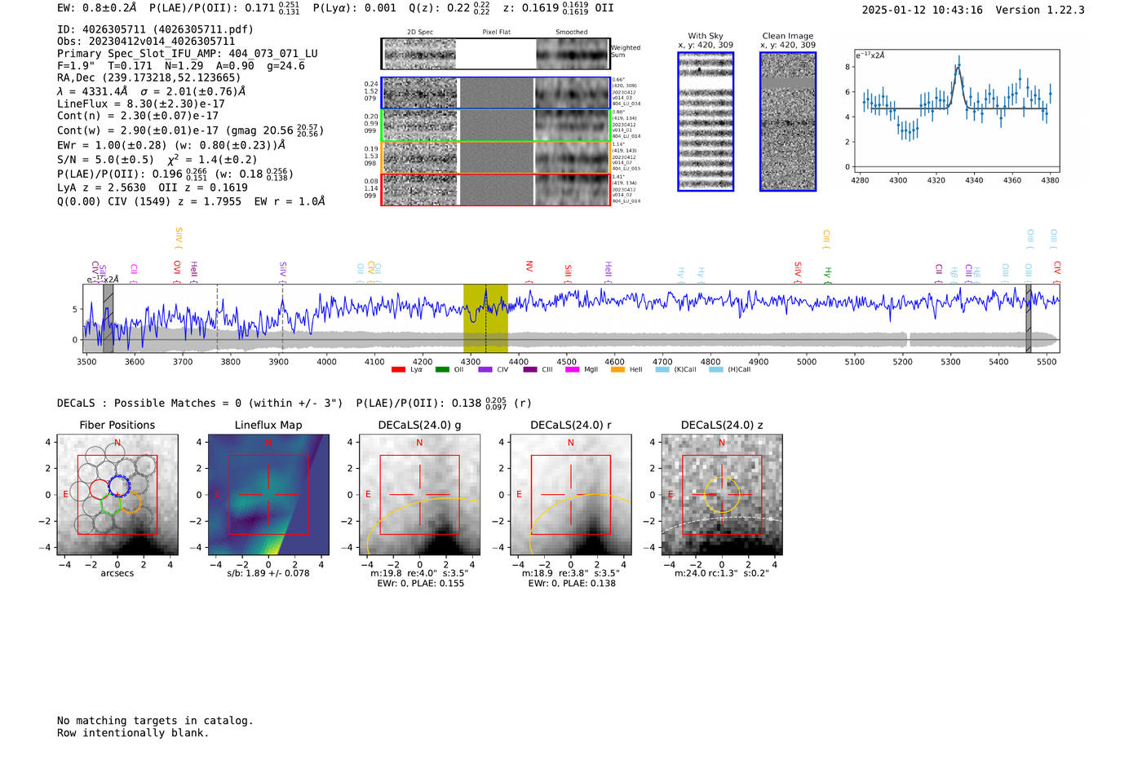The image size is (1142, 777).
Task: Click the z-band m:24.0 rc:1.3" caption
Action: (x=722, y=573)
